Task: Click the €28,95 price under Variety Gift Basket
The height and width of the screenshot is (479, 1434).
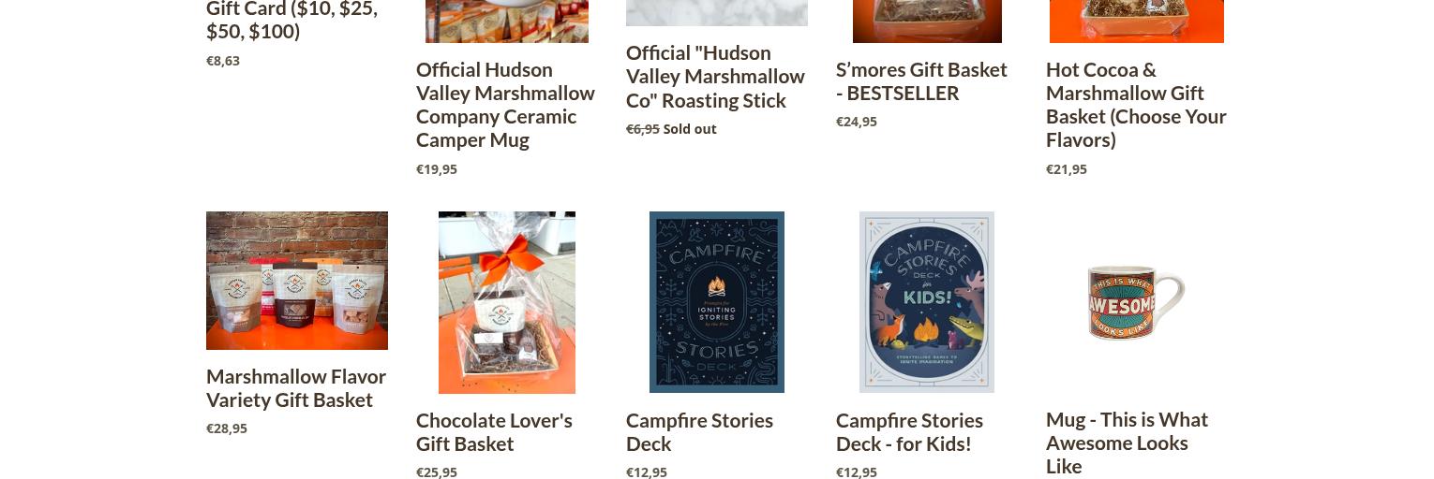Action: 227,428
